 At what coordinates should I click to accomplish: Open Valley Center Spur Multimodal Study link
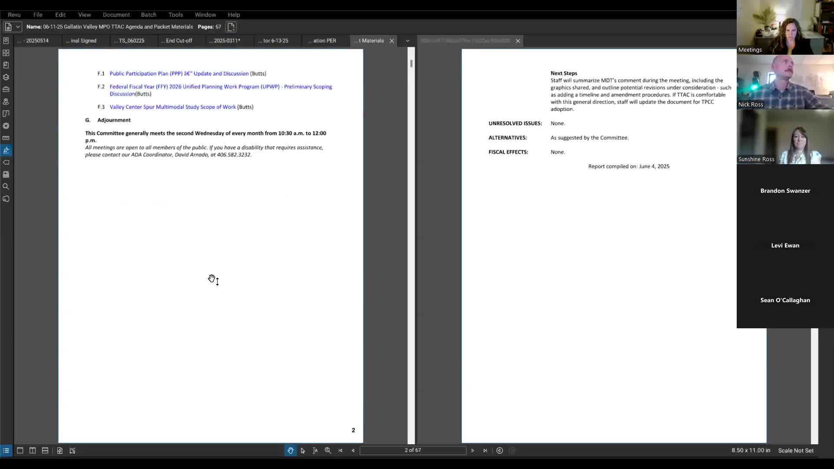[x=172, y=107]
